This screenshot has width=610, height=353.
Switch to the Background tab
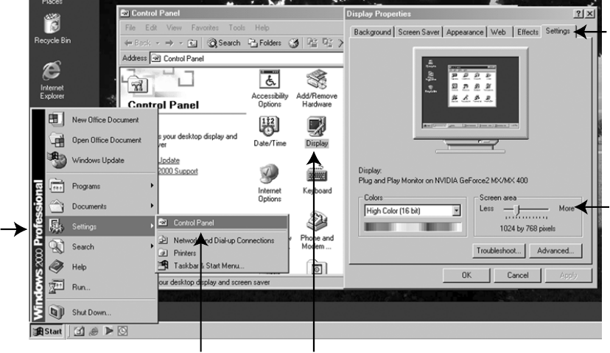pos(372,32)
